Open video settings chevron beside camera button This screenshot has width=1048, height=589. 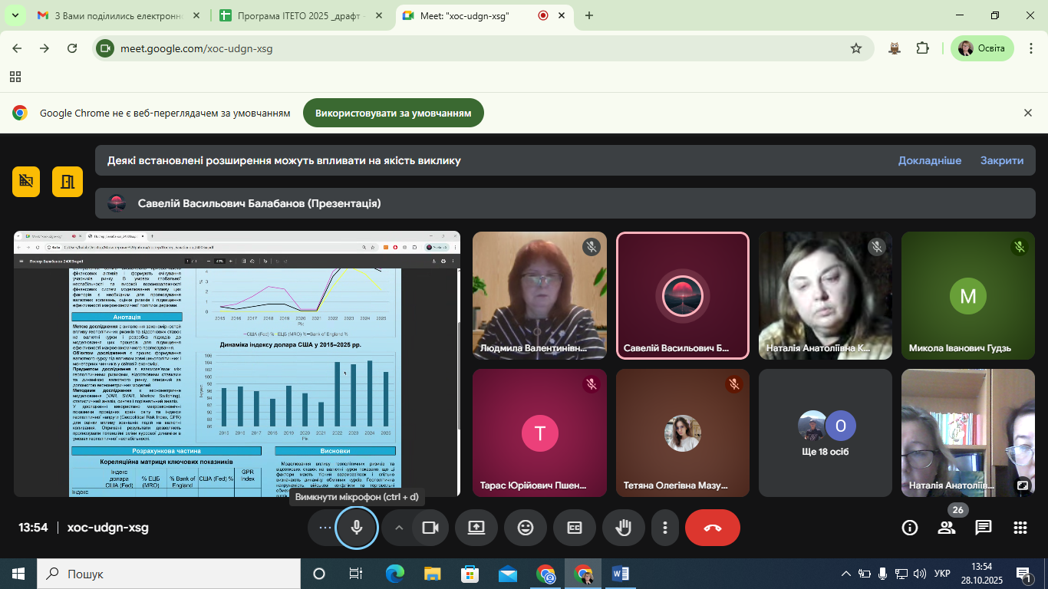[399, 528]
